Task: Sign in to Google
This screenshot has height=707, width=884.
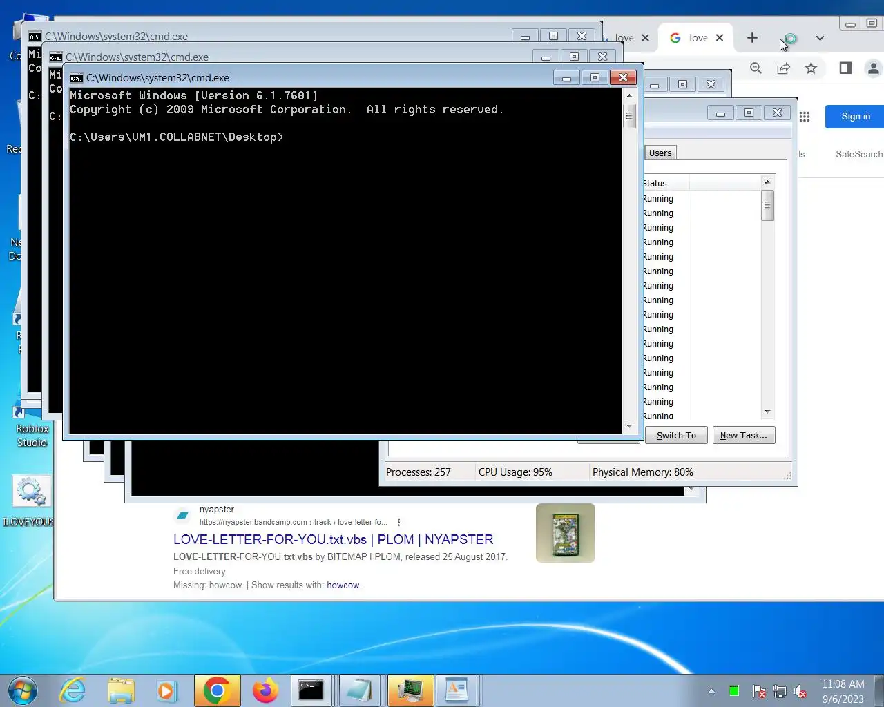Action: click(x=856, y=117)
